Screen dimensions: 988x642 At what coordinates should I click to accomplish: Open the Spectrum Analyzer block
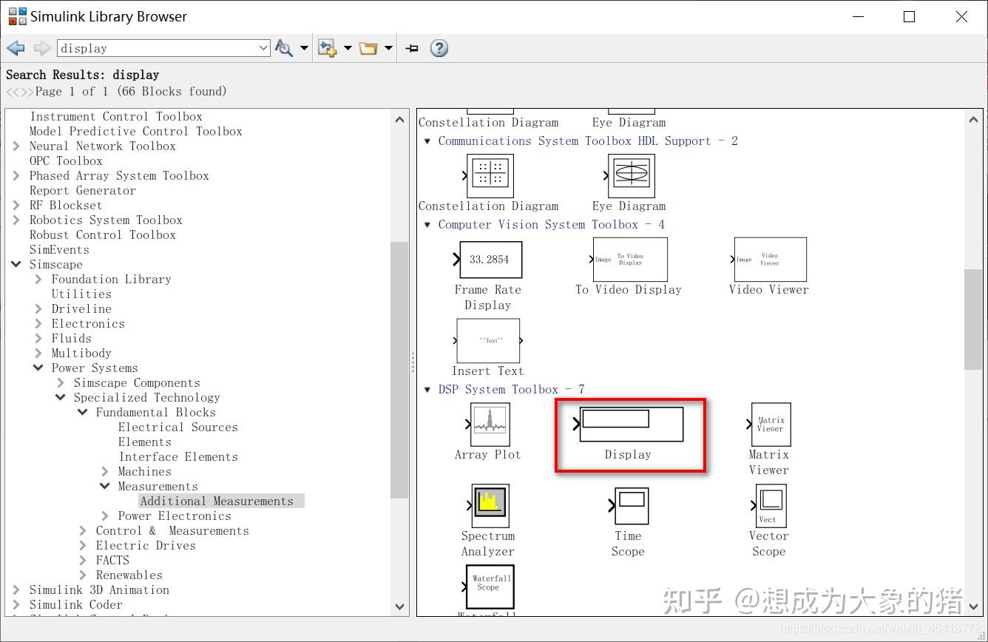click(488, 505)
